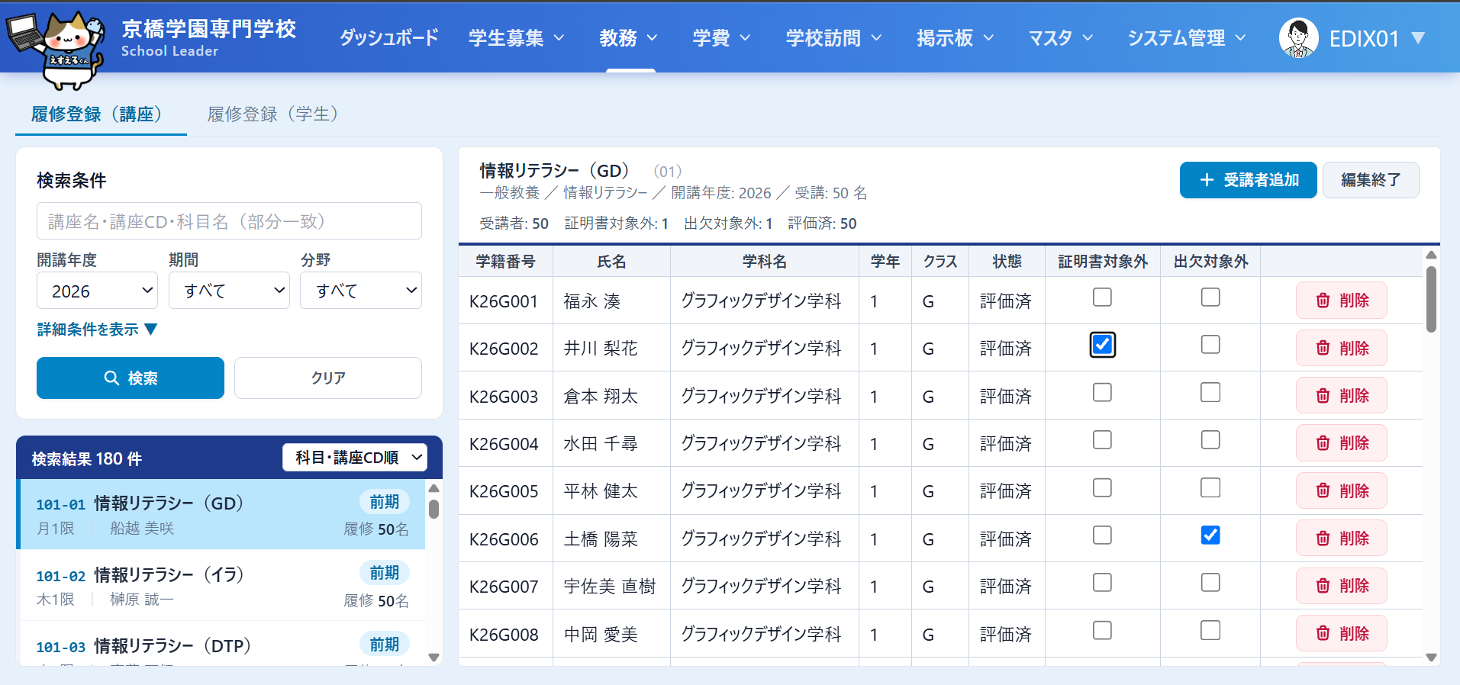The width and height of the screenshot is (1460, 685).
Task: Click the trash icon for K26G006
Action: point(1323,539)
